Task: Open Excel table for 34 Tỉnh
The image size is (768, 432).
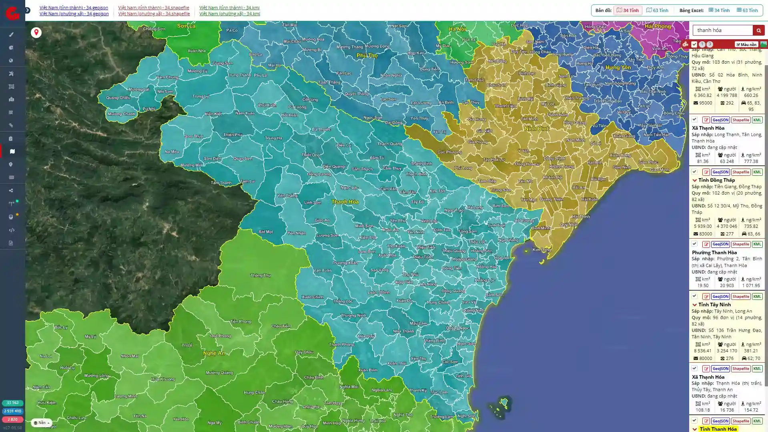Action: (719, 10)
